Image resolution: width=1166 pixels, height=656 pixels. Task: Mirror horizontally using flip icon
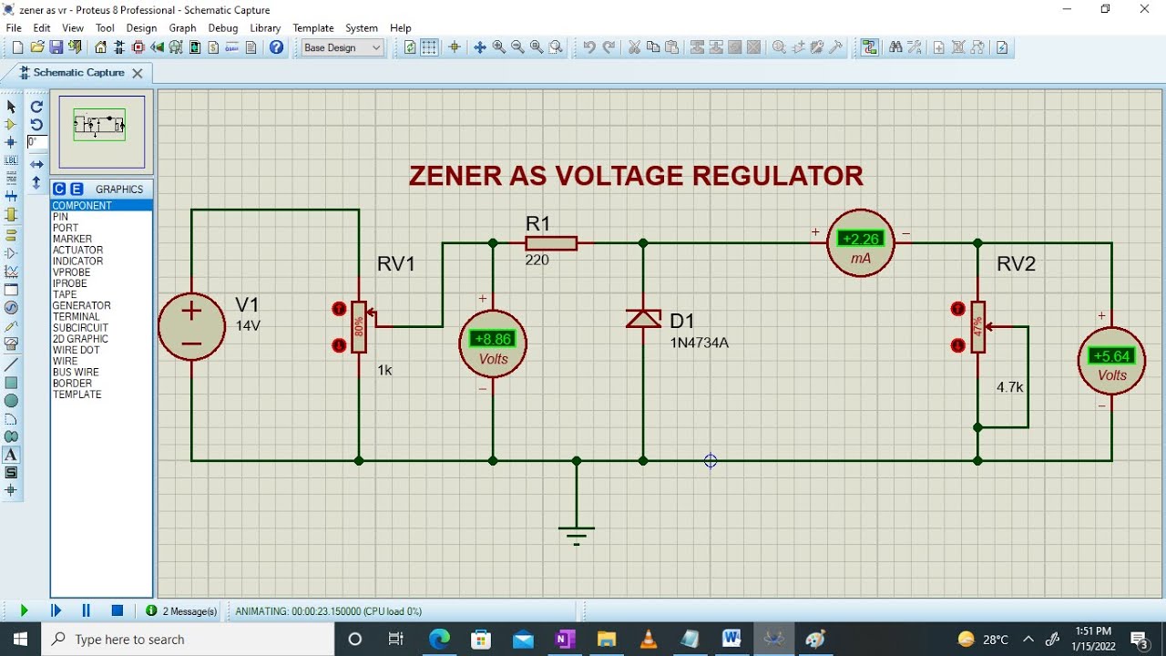point(36,164)
